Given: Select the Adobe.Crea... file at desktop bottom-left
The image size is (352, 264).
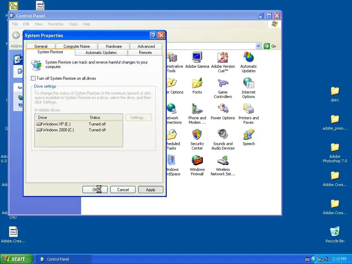Looking at the screenshot, I should [13, 234].
